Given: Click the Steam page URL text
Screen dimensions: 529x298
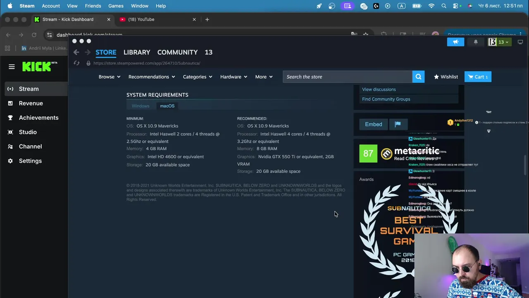Looking at the screenshot, I should click(x=147, y=63).
